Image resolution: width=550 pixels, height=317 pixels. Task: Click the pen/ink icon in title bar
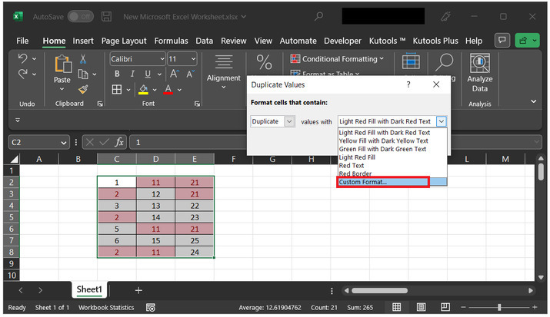[445, 16]
